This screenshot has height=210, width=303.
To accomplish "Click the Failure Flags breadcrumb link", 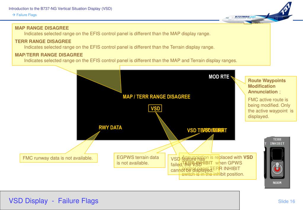I will pos(26,15).
